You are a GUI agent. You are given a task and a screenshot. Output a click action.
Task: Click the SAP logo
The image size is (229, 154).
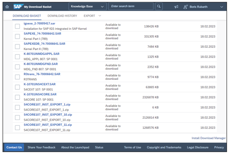point(18,7)
